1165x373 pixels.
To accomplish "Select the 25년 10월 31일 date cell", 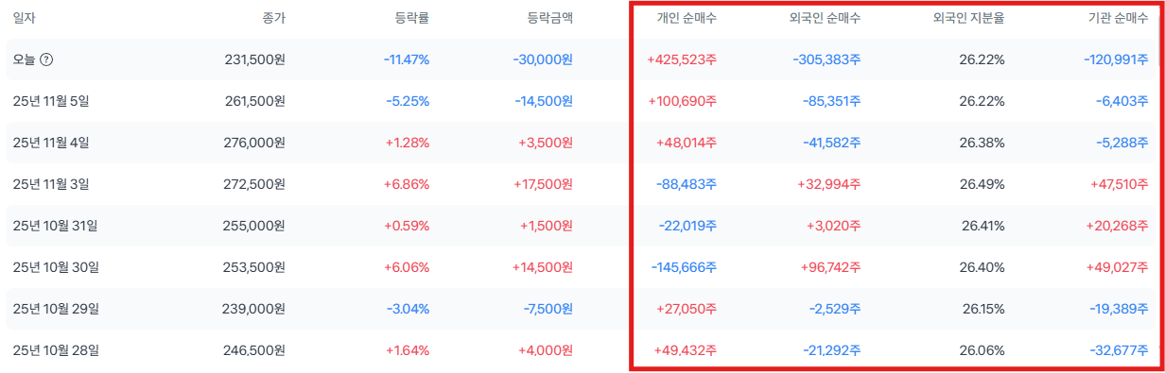I will [55, 226].
